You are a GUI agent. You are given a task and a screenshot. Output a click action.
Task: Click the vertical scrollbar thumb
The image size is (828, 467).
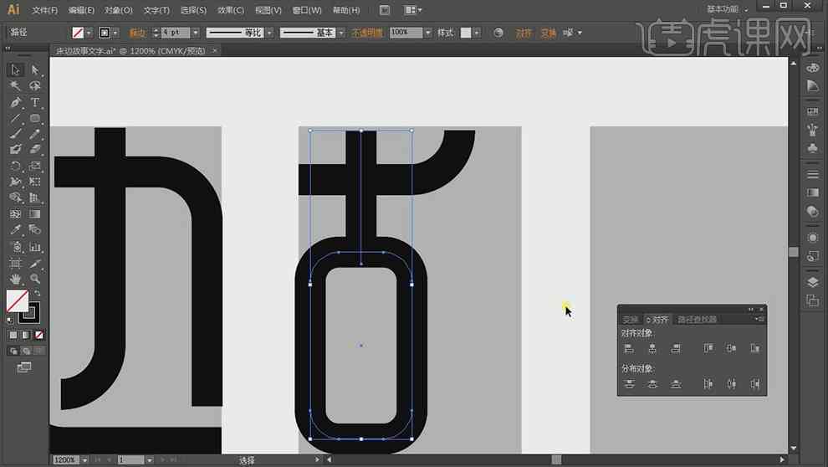point(793,252)
